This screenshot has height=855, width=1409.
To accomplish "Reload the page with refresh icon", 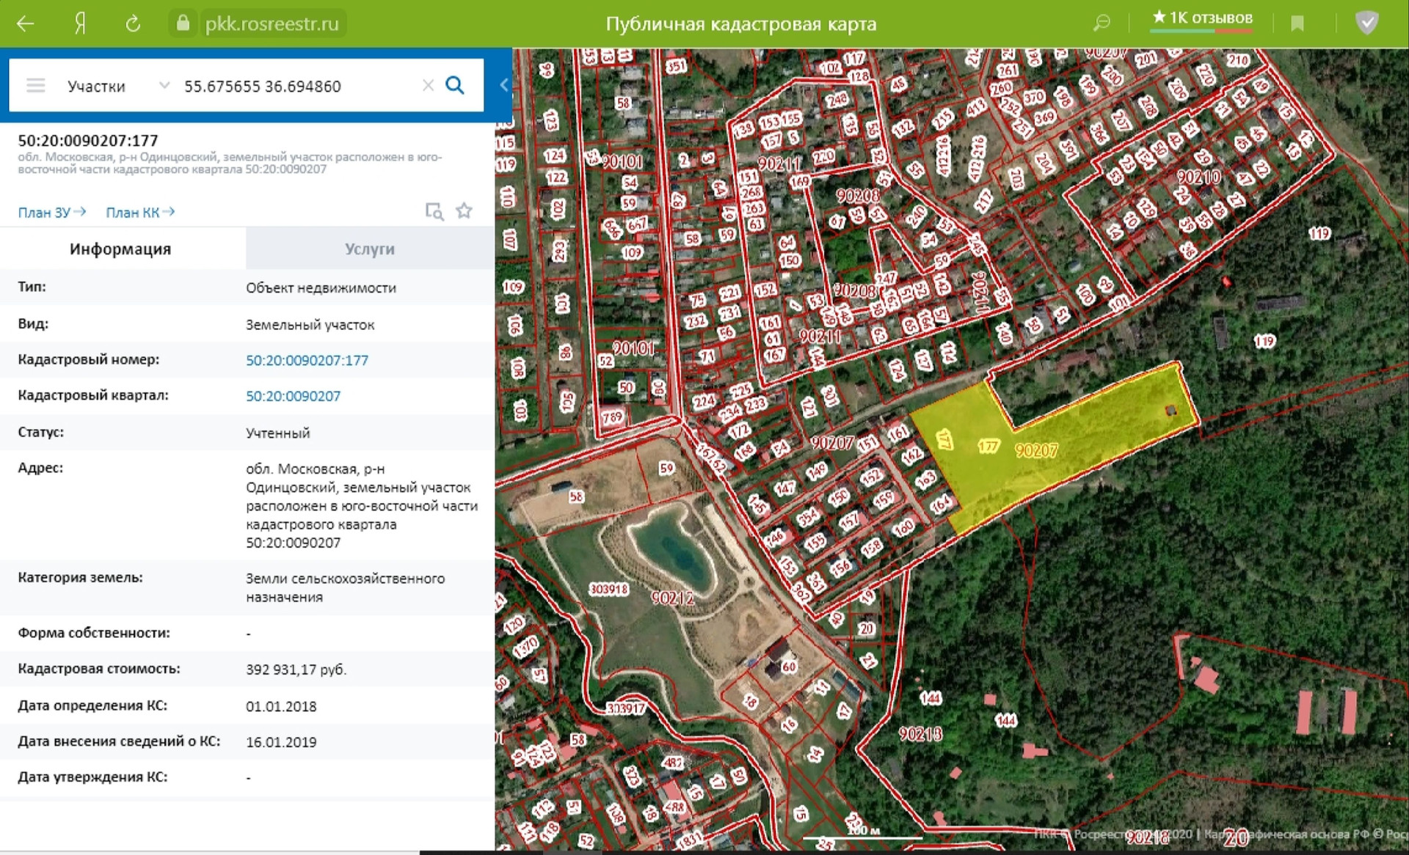I will pyautogui.click(x=133, y=23).
